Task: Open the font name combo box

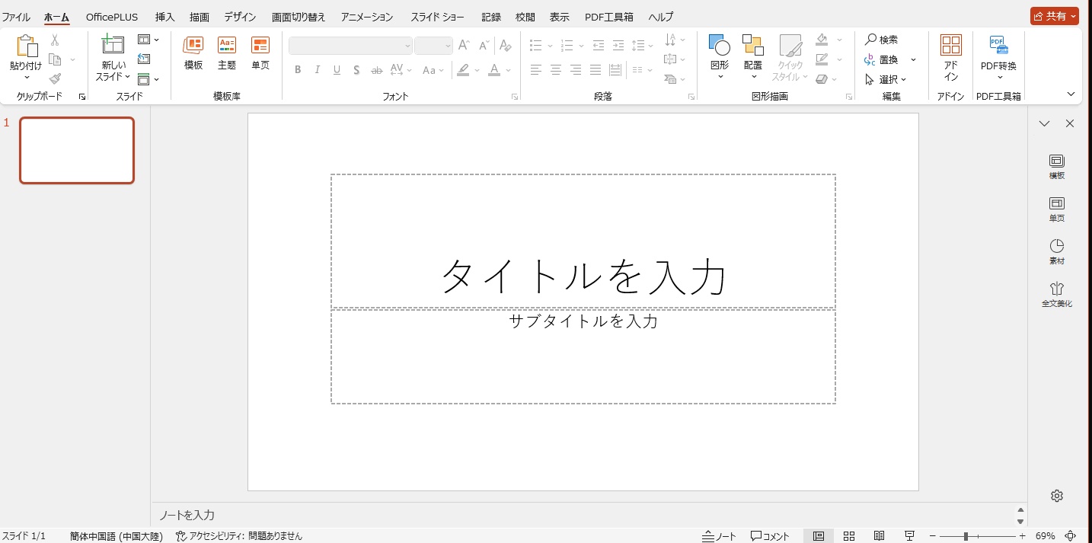Action: [350, 46]
